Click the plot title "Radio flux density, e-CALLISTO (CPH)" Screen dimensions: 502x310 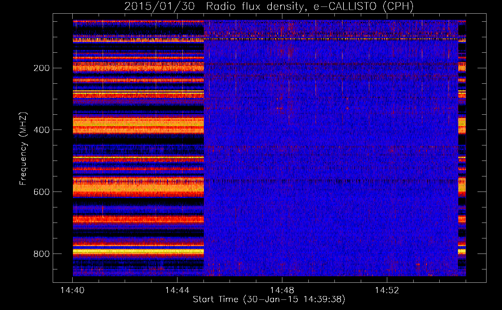310,7
